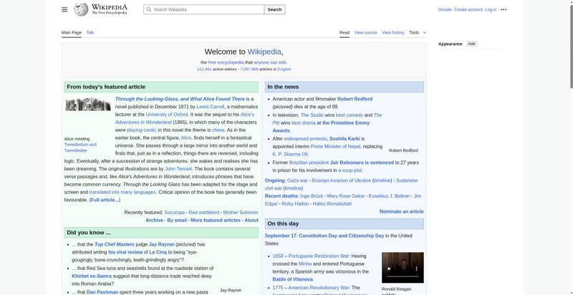Expand the Tools dropdown
Viewport: 573px width, 295px height.
coord(418,32)
